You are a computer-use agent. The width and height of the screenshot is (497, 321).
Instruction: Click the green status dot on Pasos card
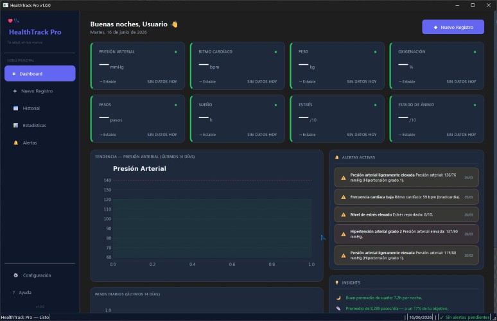tap(176, 105)
